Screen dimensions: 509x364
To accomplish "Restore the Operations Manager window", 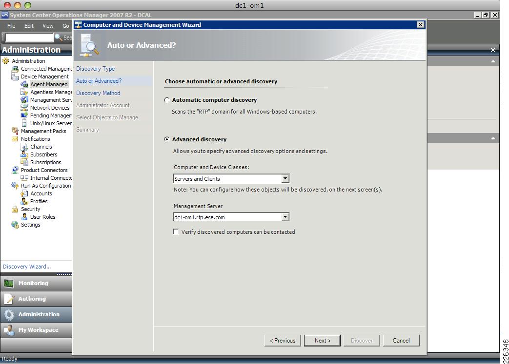I will click(x=486, y=15).
